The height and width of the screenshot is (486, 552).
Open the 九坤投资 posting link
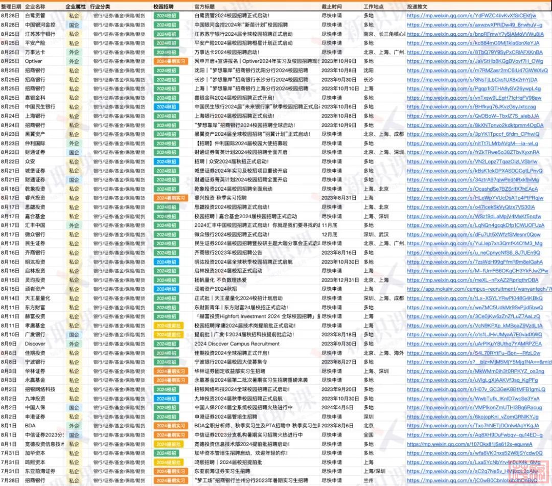point(473,399)
